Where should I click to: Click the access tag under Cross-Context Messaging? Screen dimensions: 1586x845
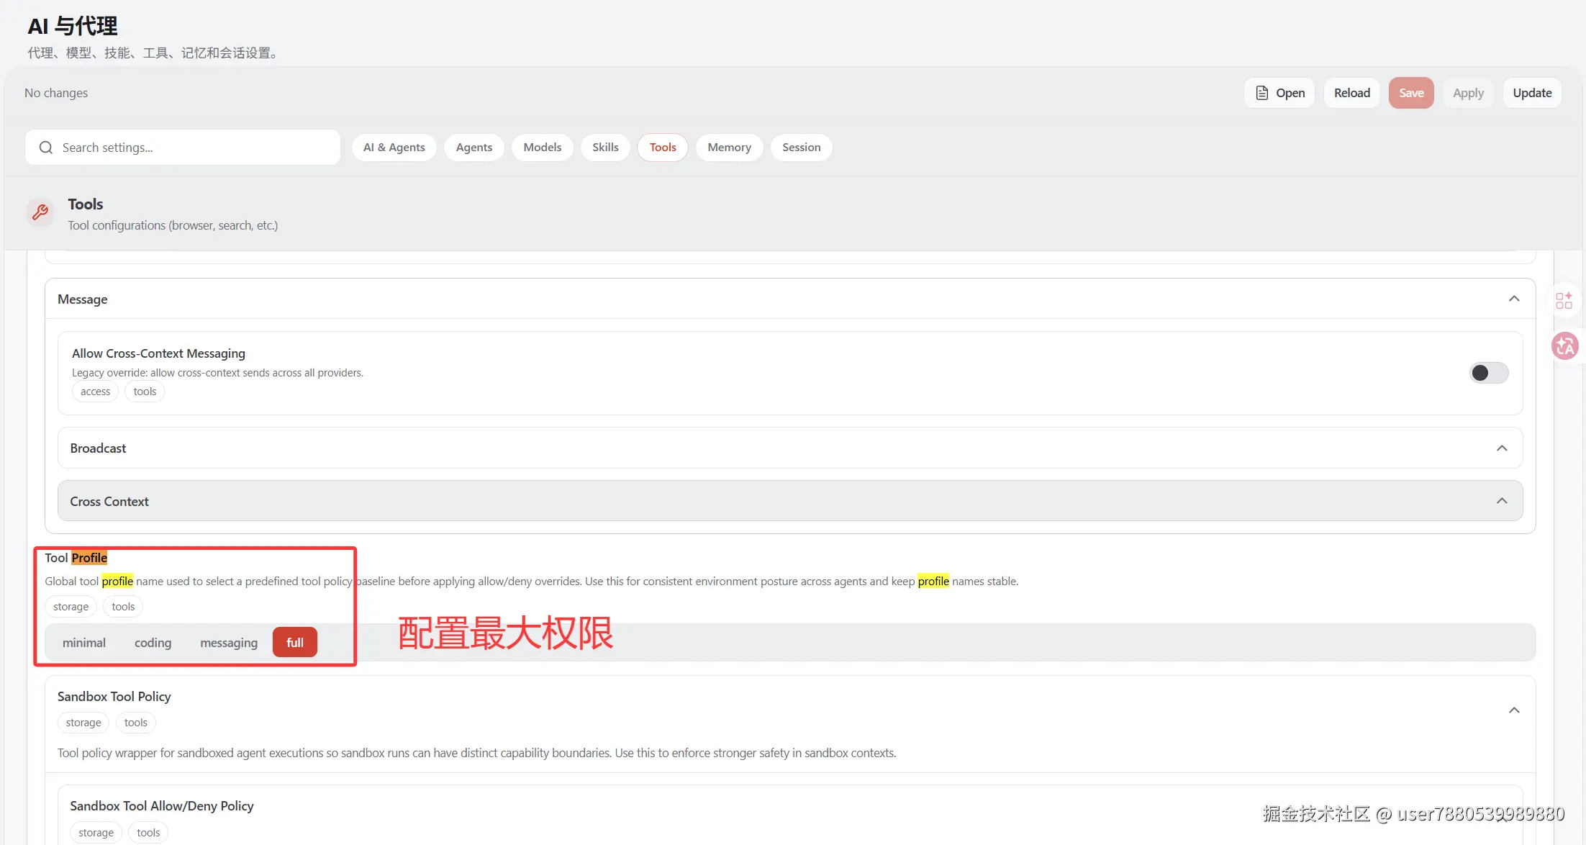point(95,392)
